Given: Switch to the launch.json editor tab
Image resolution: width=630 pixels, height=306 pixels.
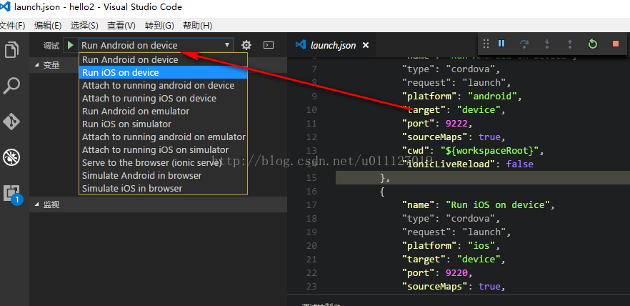Looking at the screenshot, I should (332, 46).
